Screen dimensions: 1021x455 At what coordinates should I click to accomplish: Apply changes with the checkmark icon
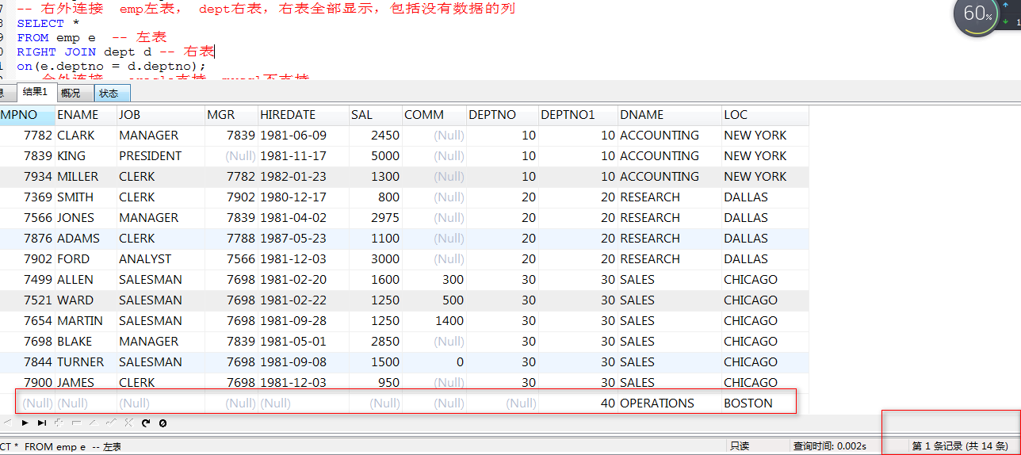[111, 422]
